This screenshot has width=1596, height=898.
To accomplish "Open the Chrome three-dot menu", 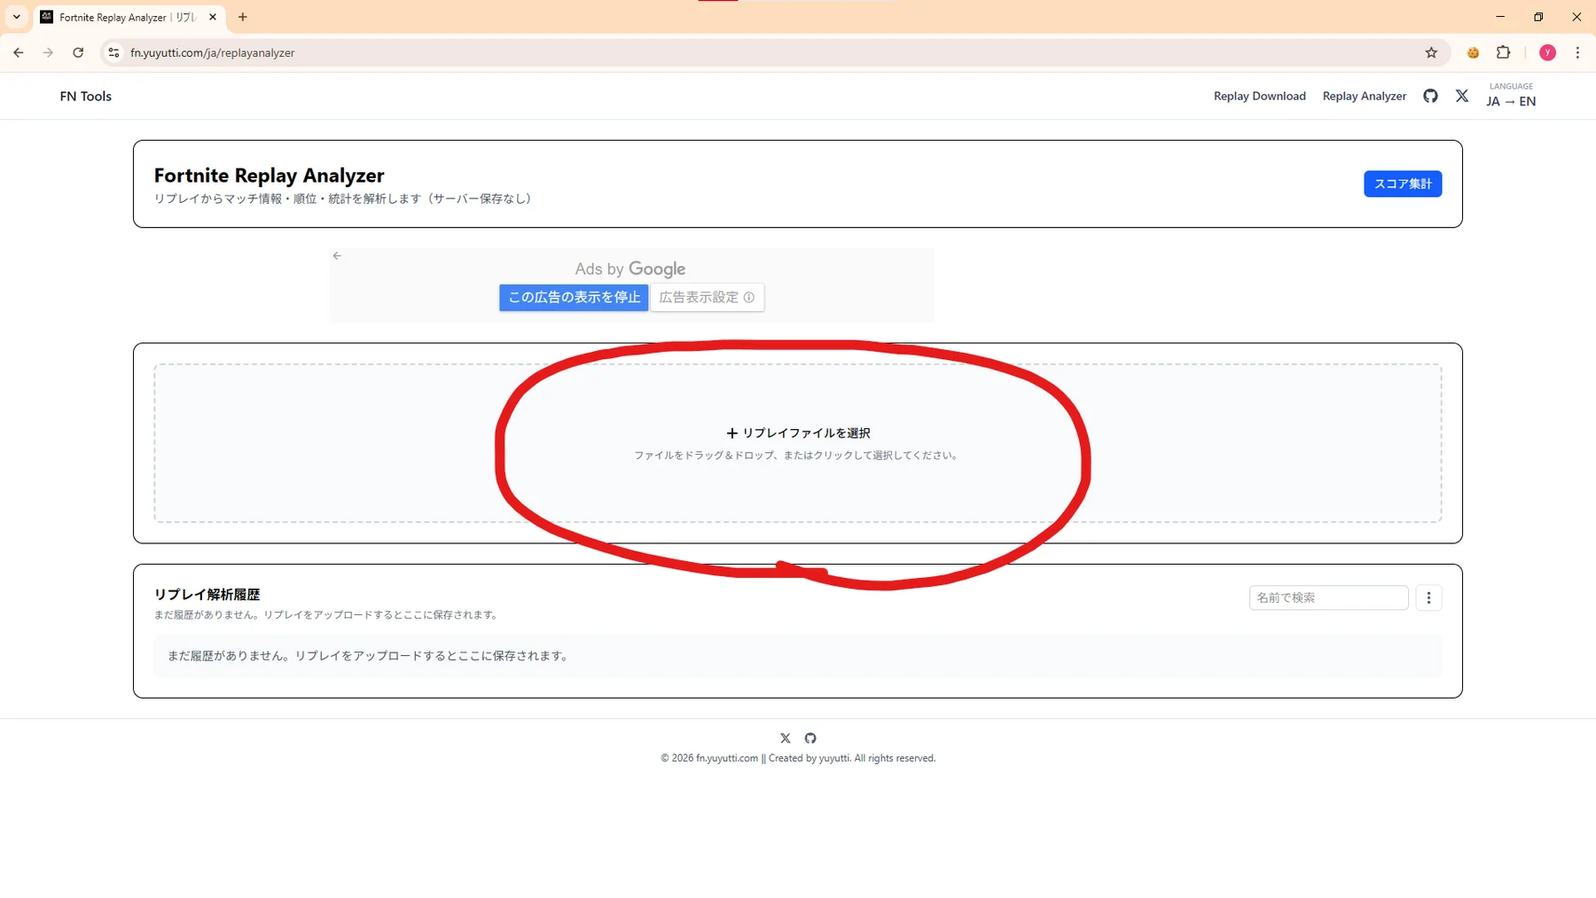I will pyautogui.click(x=1577, y=52).
